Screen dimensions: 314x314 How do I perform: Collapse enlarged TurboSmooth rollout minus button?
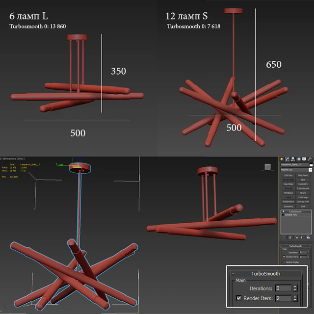pyautogui.click(x=234, y=274)
